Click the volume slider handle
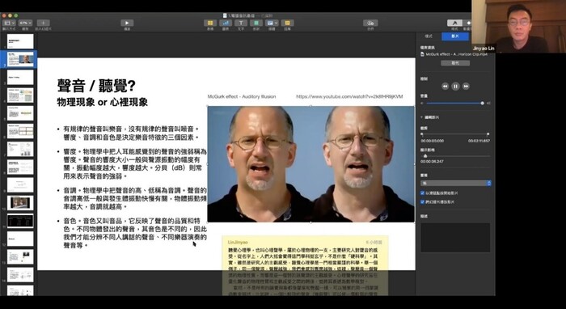The width and height of the screenshot is (566, 309). tap(482, 104)
